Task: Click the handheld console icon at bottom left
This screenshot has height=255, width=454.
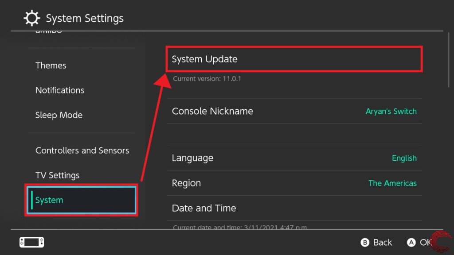Action: pos(32,242)
